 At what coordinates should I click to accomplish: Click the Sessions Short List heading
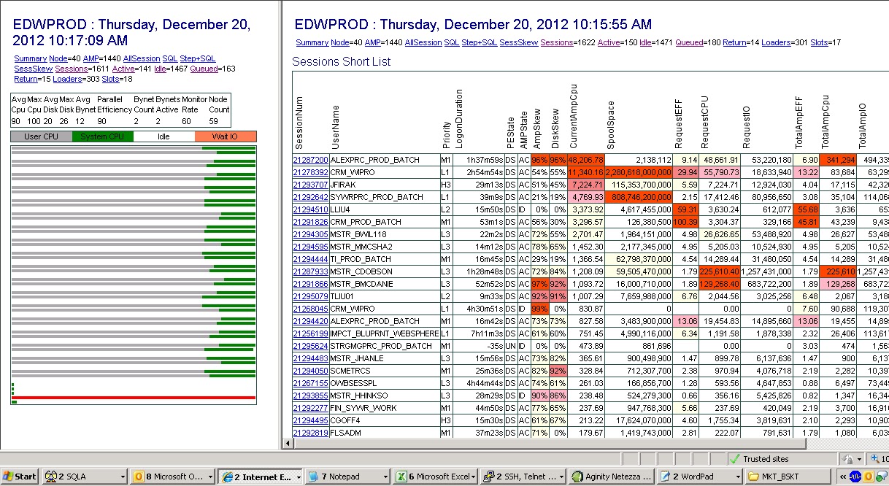(x=342, y=62)
